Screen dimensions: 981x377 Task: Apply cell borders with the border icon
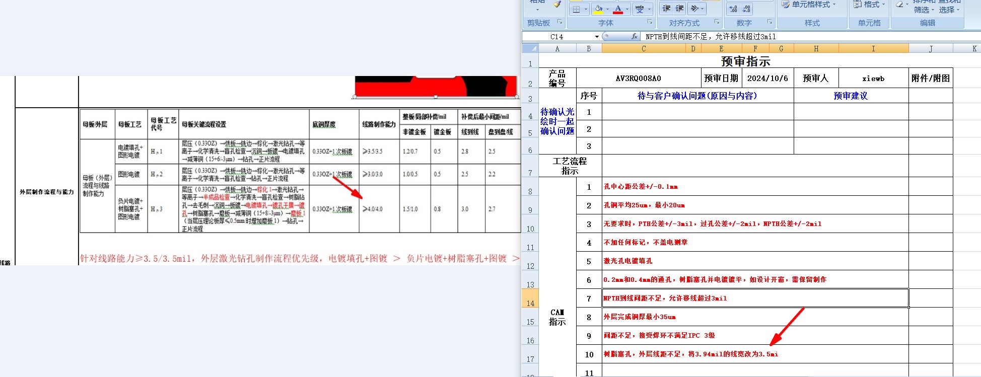coord(577,9)
